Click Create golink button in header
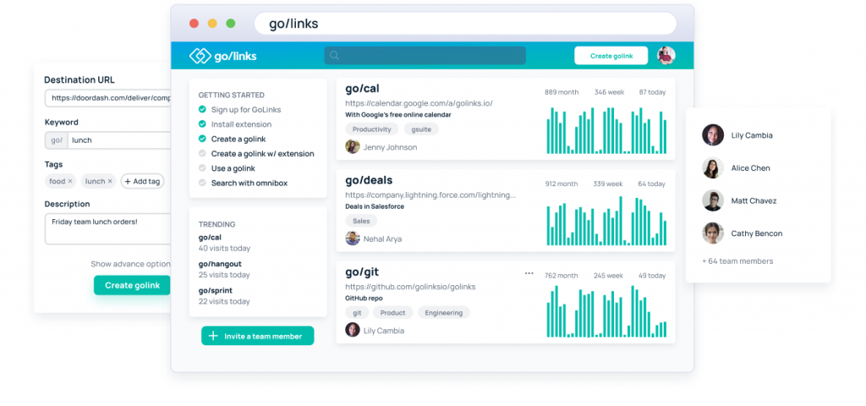866x406 pixels. tap(611, 56)
